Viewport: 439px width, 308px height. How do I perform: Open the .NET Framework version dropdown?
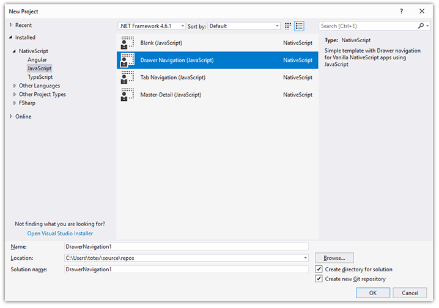pos(152,26)
